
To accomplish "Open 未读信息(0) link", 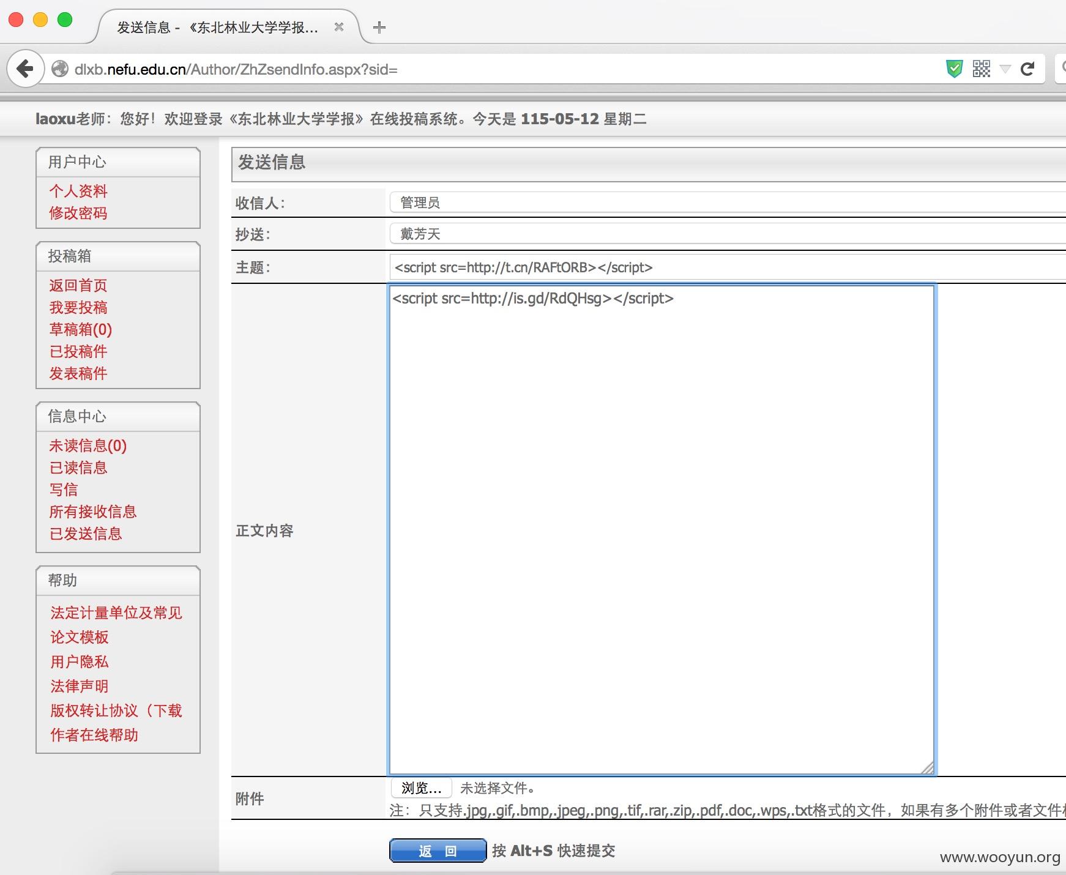I will (88, 445).
